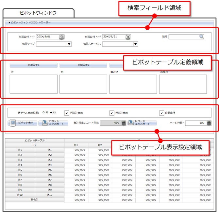
Task: Select 列 radio for value label position
Action: 43,112
